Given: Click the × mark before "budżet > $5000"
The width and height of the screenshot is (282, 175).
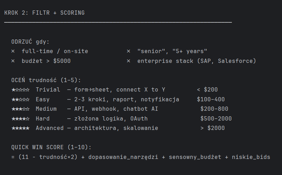Looking at the screenshot, I should tap(13, 61).
